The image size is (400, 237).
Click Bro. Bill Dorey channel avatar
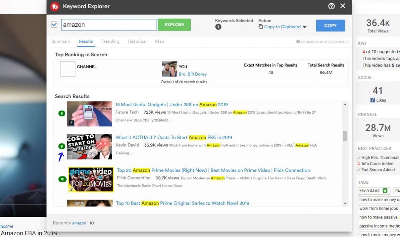click(x=169, y=69)
